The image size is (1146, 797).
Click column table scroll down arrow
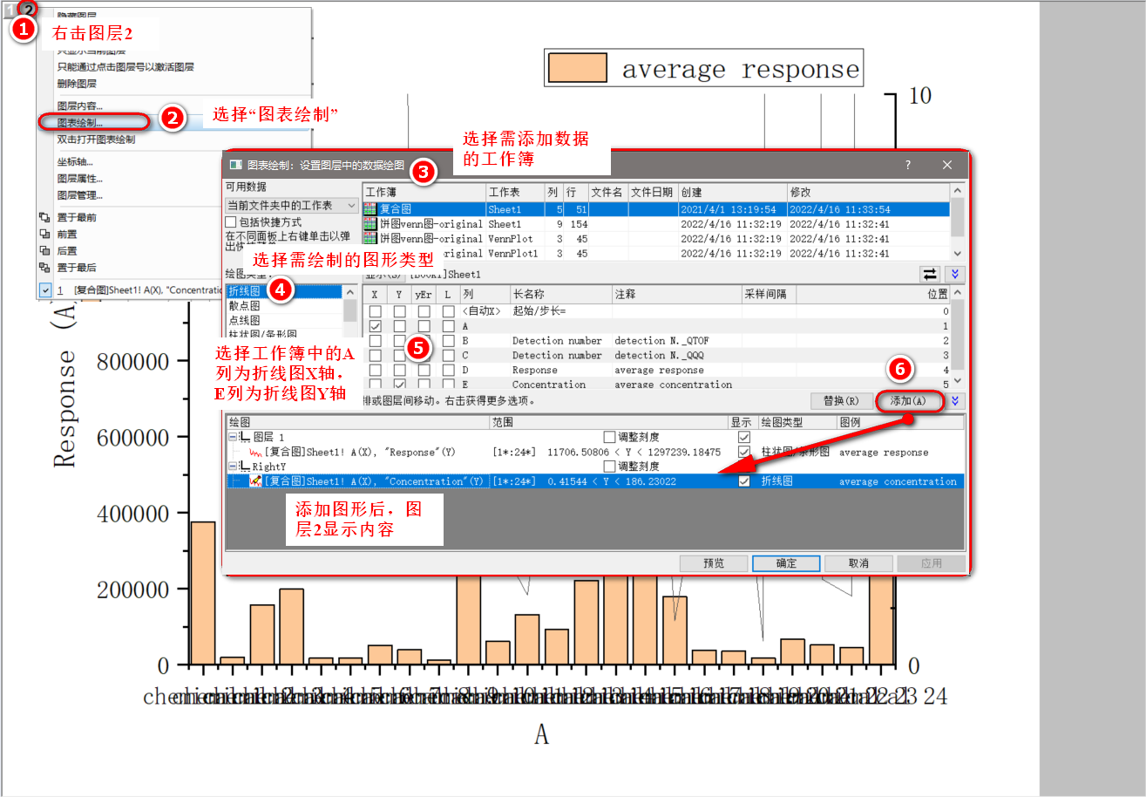(958, 381)
